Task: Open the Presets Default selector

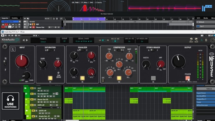Action: 43,40
